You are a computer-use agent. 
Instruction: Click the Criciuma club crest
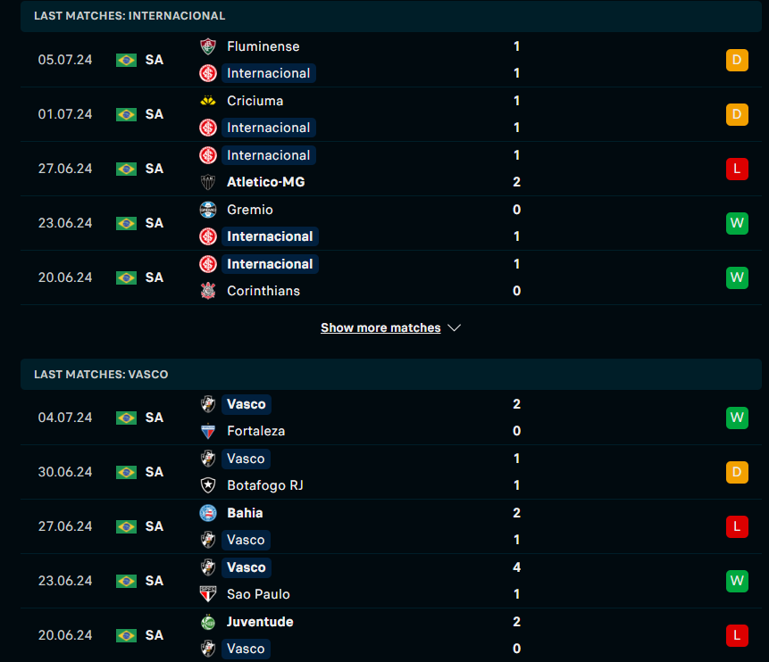click(x=208, y=101)
